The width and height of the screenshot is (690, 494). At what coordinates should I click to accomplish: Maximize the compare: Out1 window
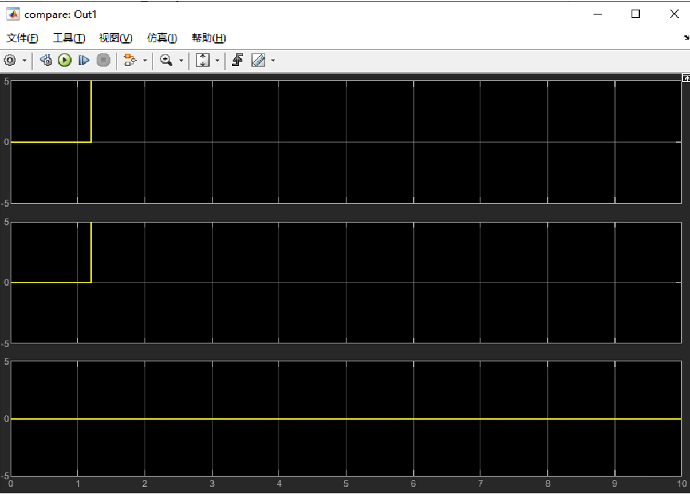click(636, 14)
